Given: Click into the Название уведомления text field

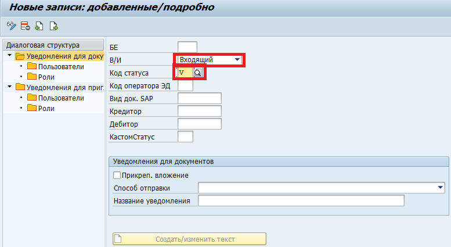Looking at the screenshot, I should 301,201.
